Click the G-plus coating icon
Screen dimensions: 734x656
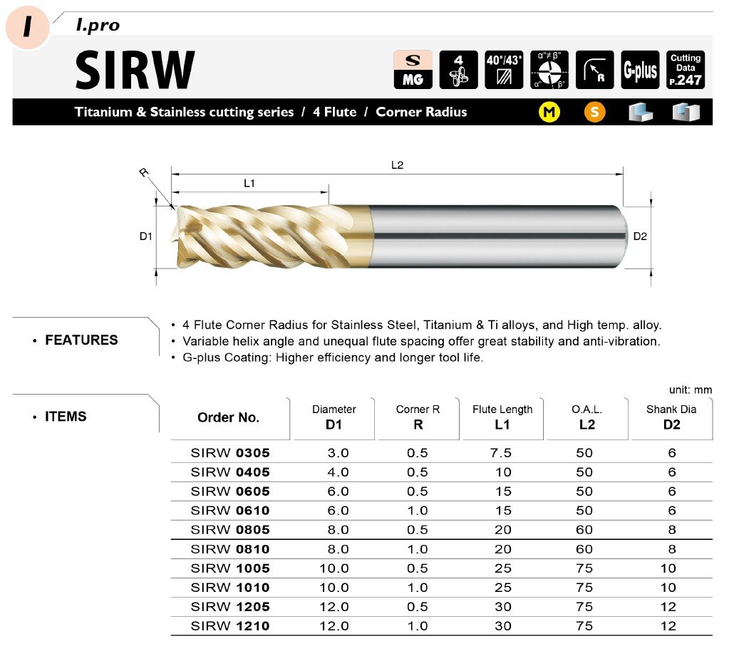point(640,70)
